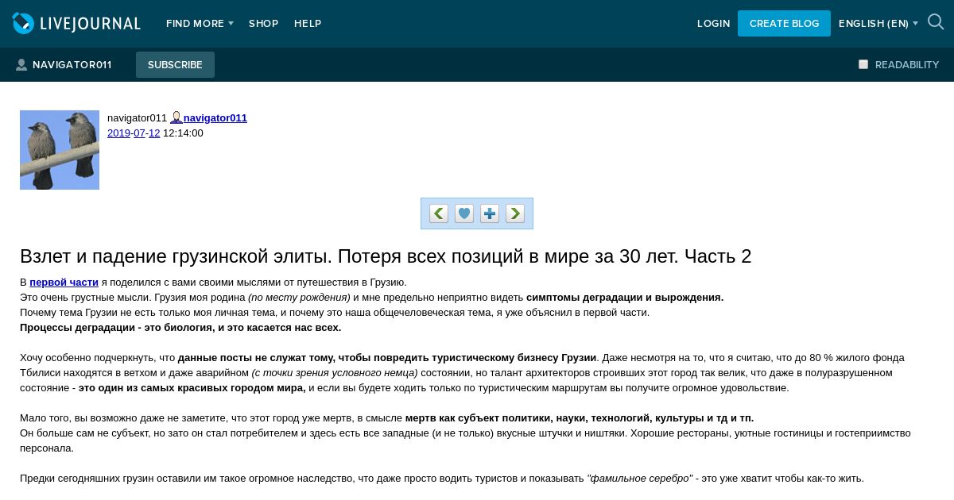This screenshot has width=954, height=500.
Task: Click bold text 'симптомы деградации и вырождения.'
Action: [625, 297]
